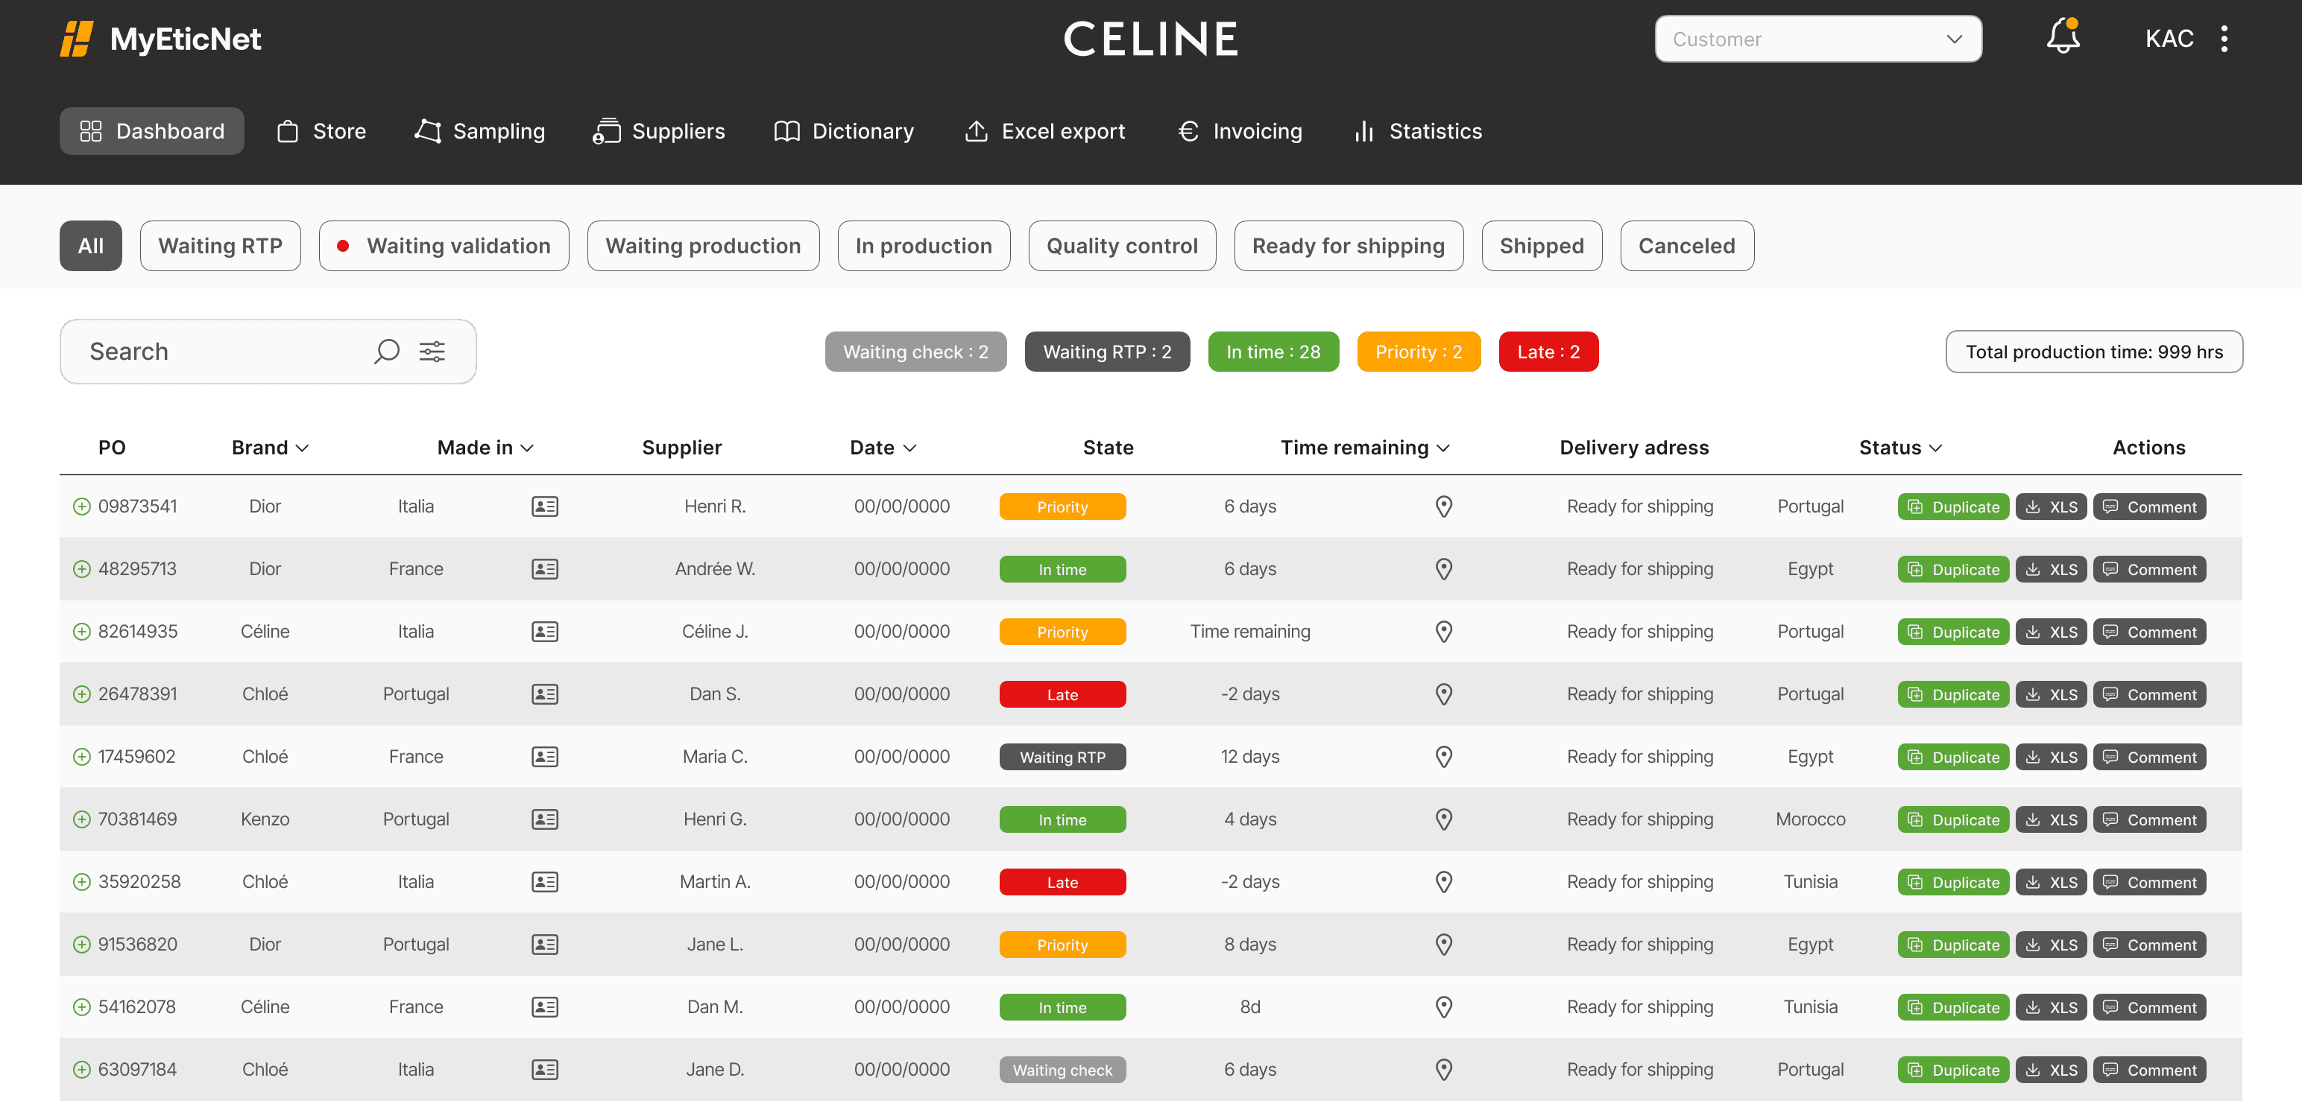Open search filter sliders icon
Screen dimensions: 2302x1101
pyautogui.click(x=432, y=351)
